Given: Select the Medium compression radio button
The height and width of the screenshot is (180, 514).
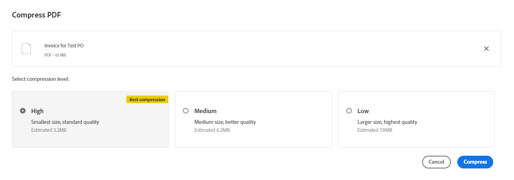Looking at the screenshot, I should point(186,111).
